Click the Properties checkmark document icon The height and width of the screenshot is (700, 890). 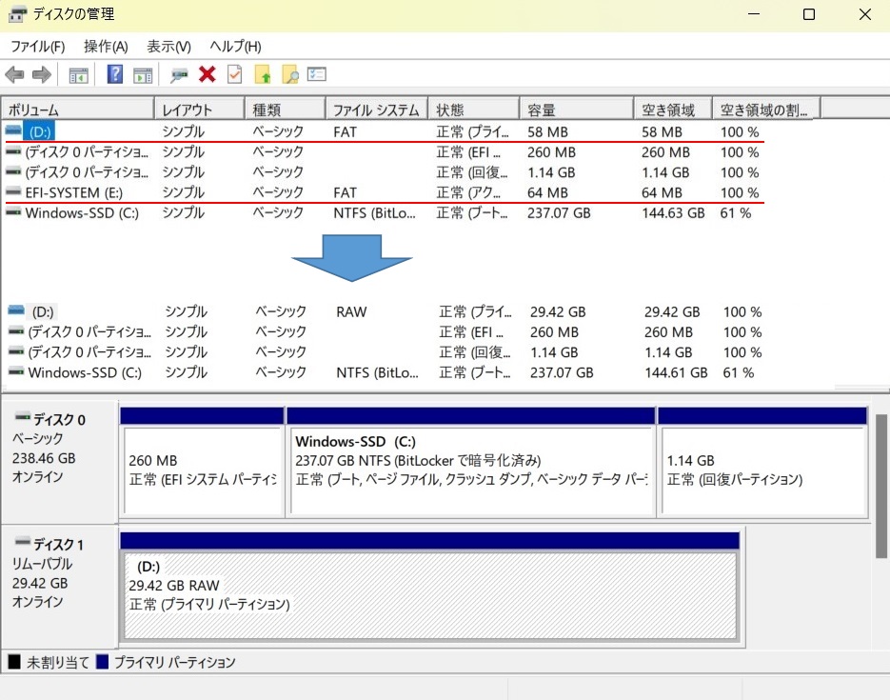click(x=234, y=74)
